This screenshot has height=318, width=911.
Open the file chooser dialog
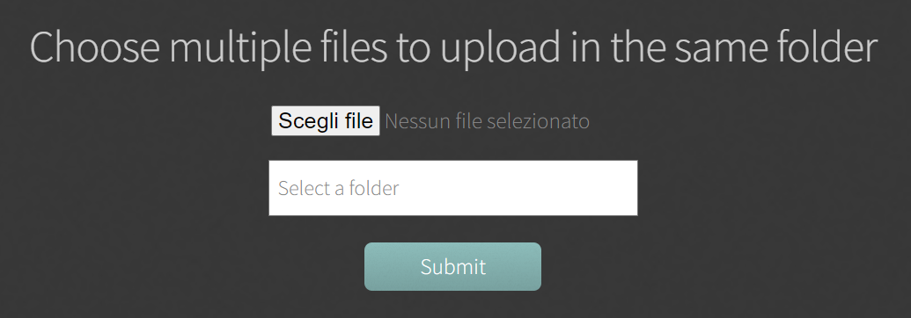[326, 120]
